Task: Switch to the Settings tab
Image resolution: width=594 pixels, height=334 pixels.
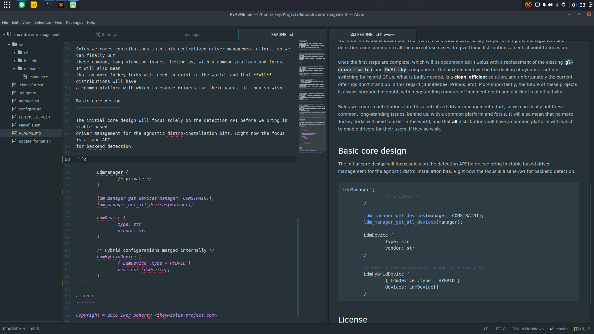Action: 106,35
